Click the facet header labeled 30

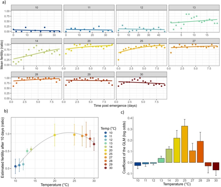pos(142,74)
